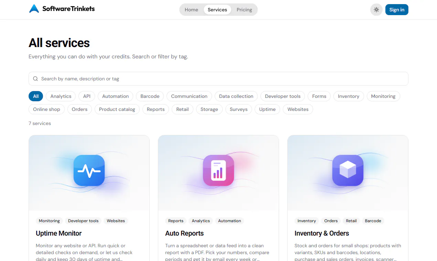Image resolution: width=437 pixels, height=261 pixels.
Task: Select the Reports filter chip
Action: pos(156,109)
